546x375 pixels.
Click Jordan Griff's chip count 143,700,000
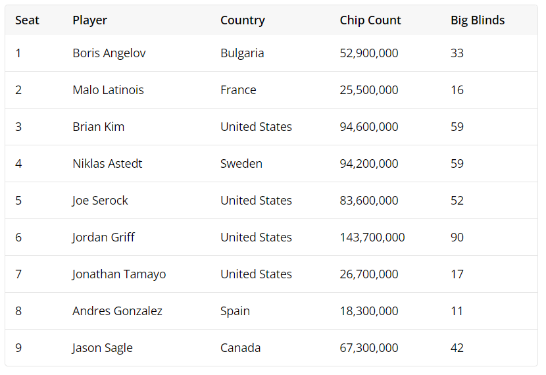372,238
